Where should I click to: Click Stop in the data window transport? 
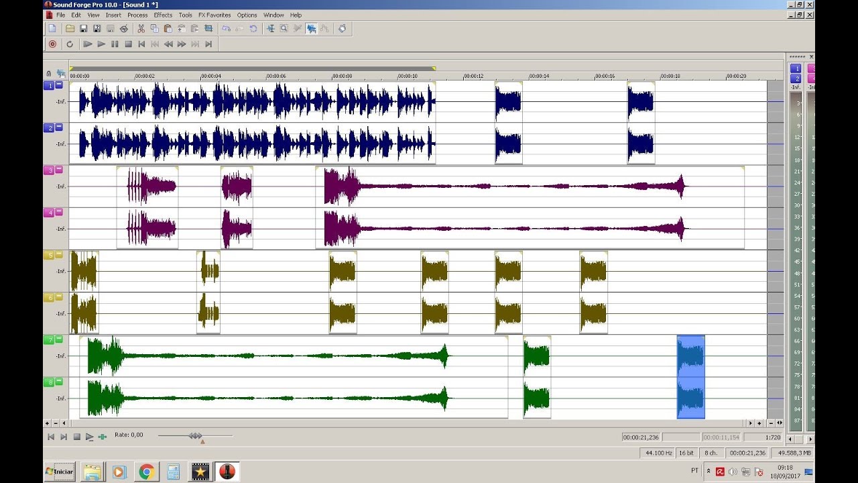[77, 437]
